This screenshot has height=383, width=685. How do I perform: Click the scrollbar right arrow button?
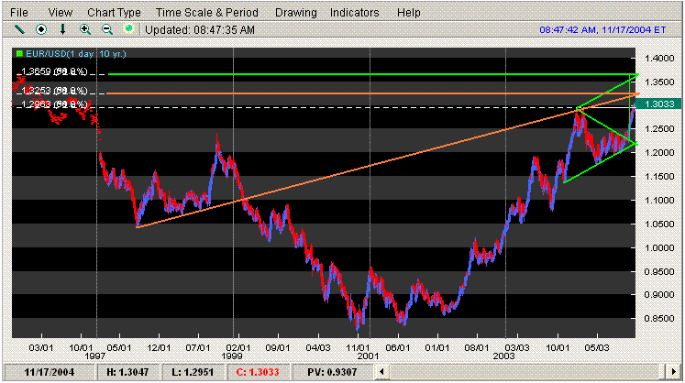pos(673,372)
